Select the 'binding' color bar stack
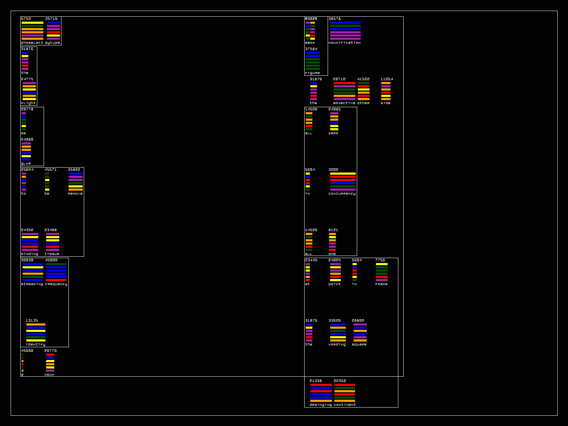This screenshot has width=568, height=426. click(30, 242)
